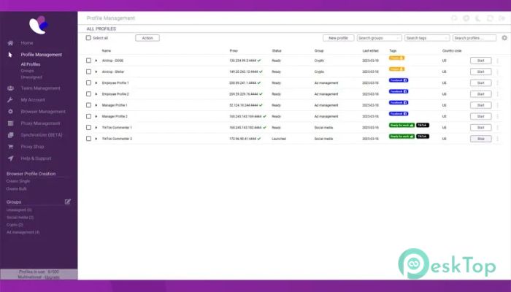The height and width of the screenshot is (292, 511).
Task: Open the Ad management (4) group
Action: pyautogui.click(x=23, y=232)
